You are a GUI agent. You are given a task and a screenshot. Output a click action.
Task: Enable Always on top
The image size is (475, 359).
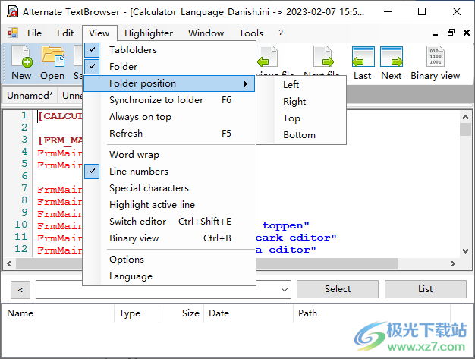coord(168,117)
